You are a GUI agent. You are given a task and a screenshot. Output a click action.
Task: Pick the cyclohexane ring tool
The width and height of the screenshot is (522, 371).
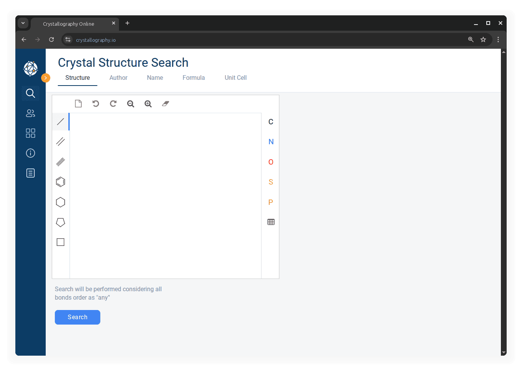pos(61,202)
